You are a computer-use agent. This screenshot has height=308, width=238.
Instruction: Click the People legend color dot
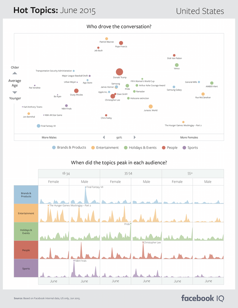pyautogui.click(x=163, y=147)
